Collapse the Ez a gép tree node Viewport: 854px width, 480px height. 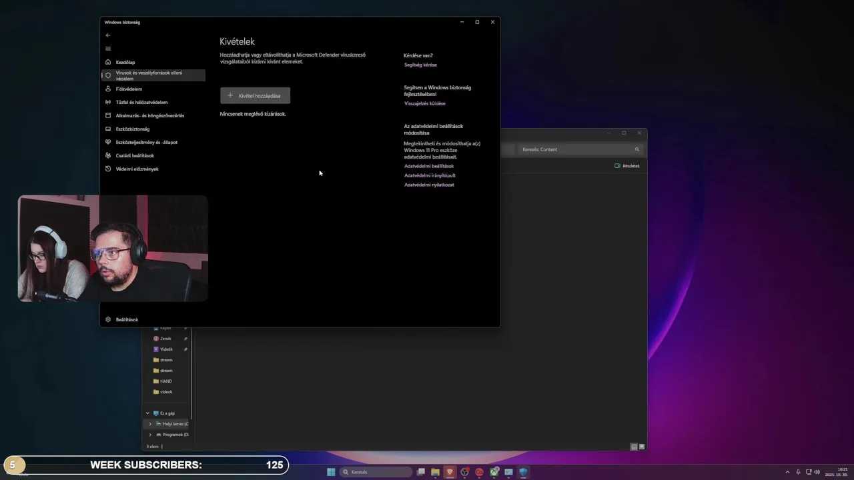click(148, 413)
